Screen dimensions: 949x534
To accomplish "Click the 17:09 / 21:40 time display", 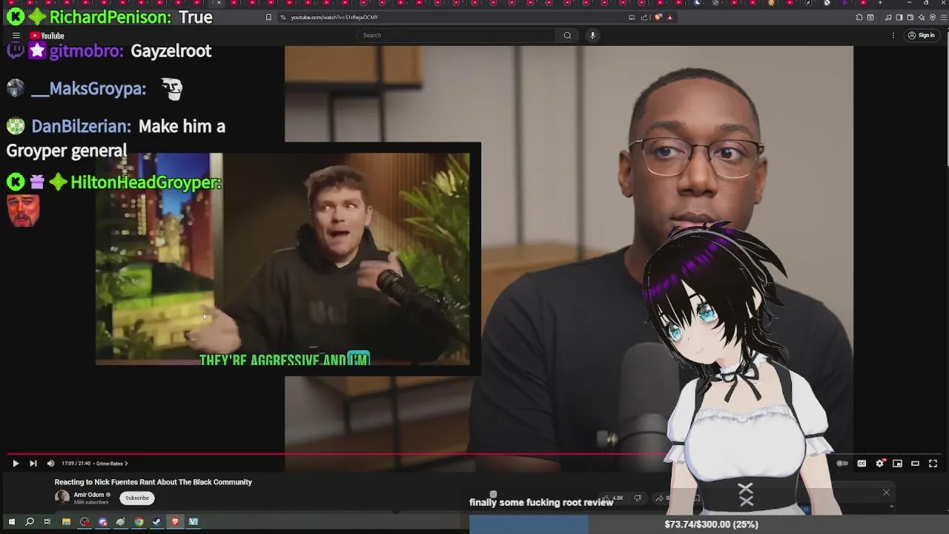I will (76, 464).
